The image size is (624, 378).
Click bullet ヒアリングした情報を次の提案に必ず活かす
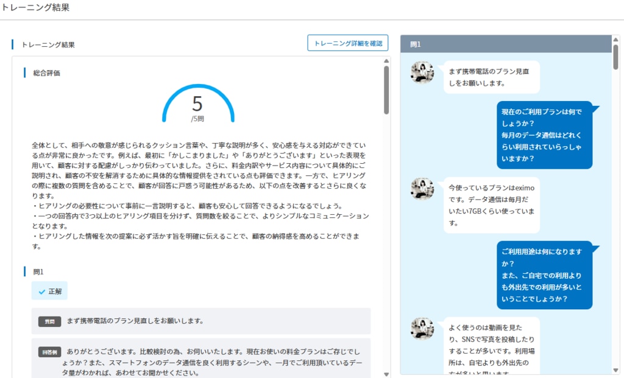(x=196, y=241)
